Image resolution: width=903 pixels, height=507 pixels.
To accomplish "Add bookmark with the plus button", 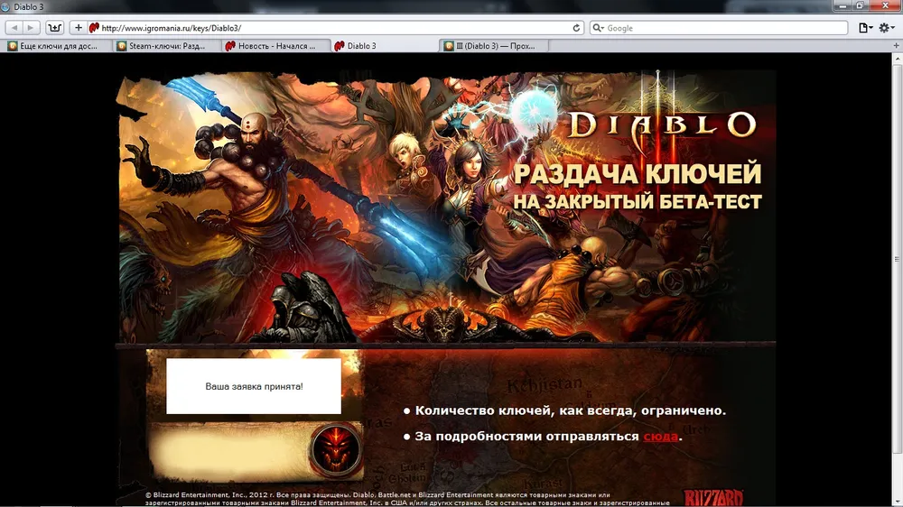I will coord(78,28).
